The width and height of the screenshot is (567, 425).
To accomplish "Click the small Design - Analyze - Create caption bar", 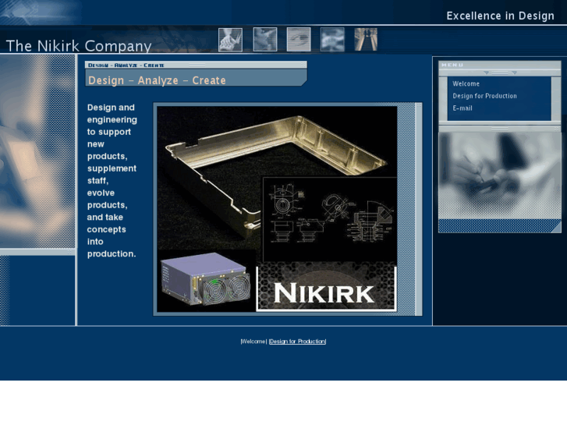I will 196,65.
